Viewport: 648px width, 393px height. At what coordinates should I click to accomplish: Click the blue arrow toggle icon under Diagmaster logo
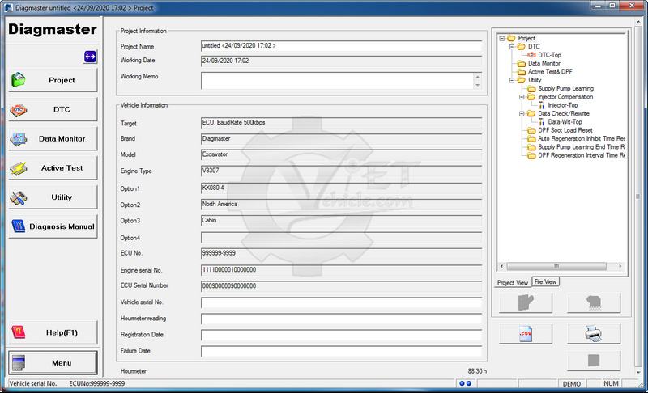[x=90, y=57]
